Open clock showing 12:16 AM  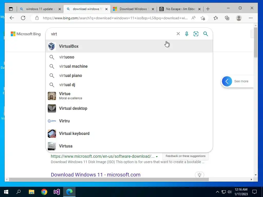point(241,192)
